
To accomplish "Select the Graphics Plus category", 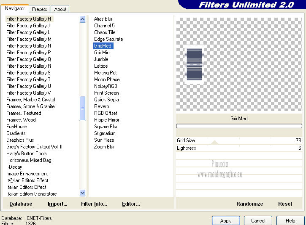I will coord(20,140).
